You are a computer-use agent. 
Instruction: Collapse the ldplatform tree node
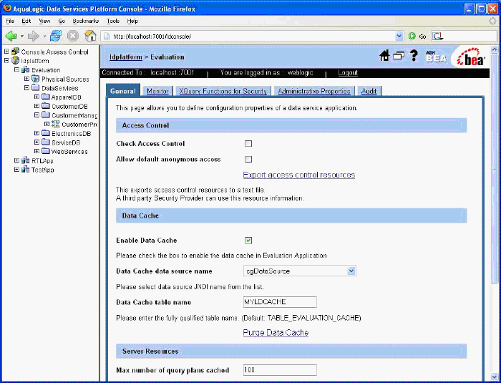tap(6, 60)
